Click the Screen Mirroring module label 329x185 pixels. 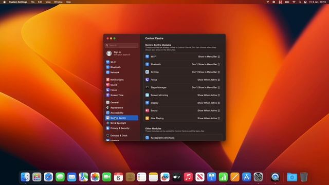tap(159, 95)
